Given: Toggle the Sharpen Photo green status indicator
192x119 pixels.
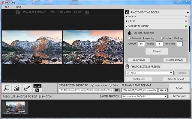Looking at the screenshot, I should click(x=186, y=26).
